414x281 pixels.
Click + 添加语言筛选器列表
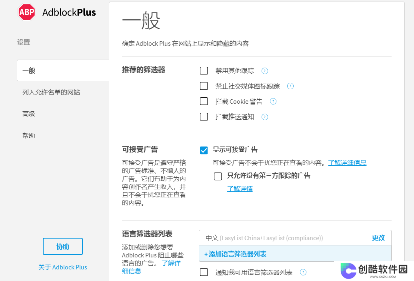(x=295, y=254)
